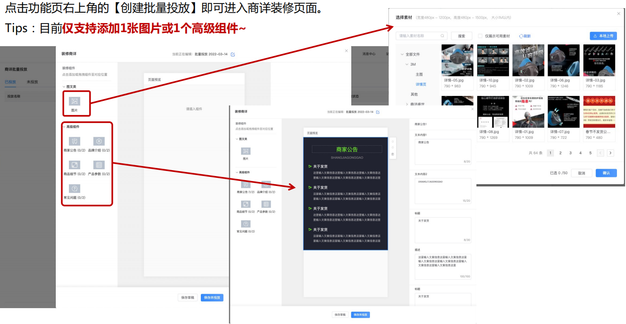Add 常见问题 (0/2) component in the empty-preview dialog
The height and width of the screenshot is (324, 626).
coord(75,189)
